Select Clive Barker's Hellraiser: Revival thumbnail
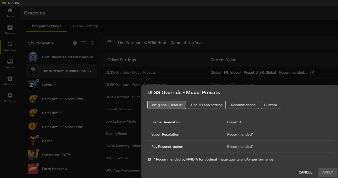Screen dimensions: 338x178 click(x=33, y=57)
